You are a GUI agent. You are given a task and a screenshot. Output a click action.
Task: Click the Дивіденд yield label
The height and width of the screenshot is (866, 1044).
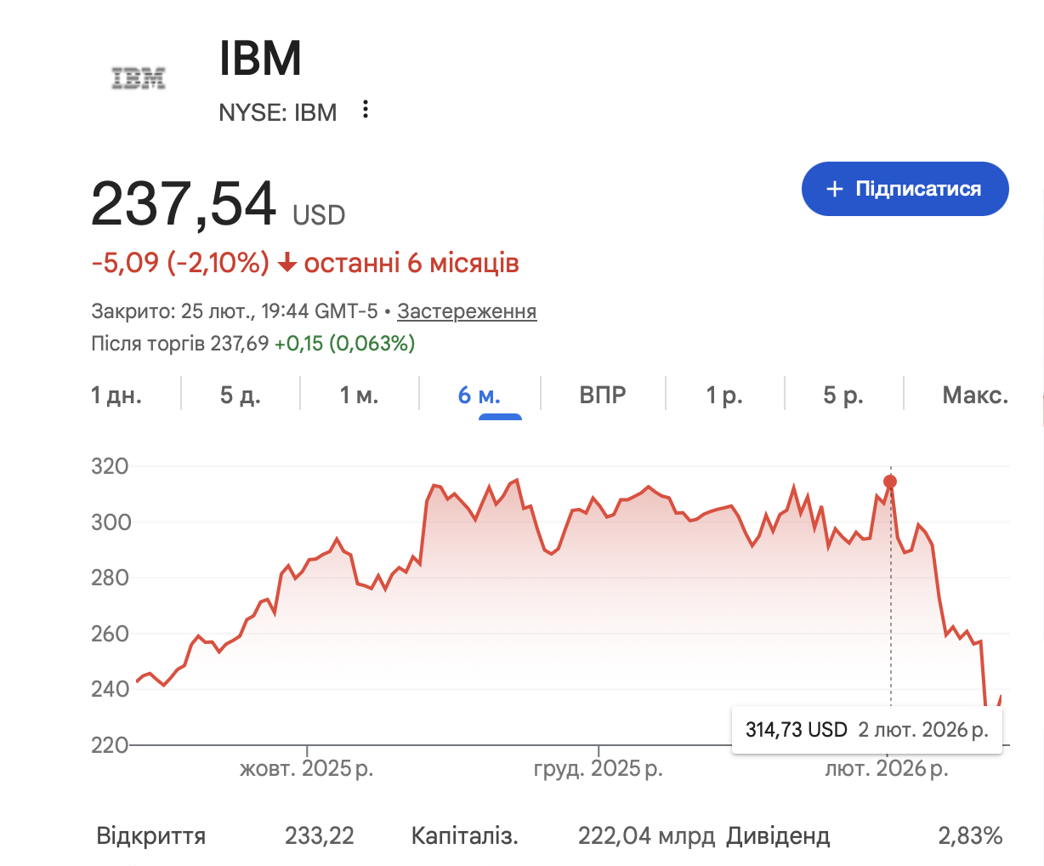click(x=778, y=836)
